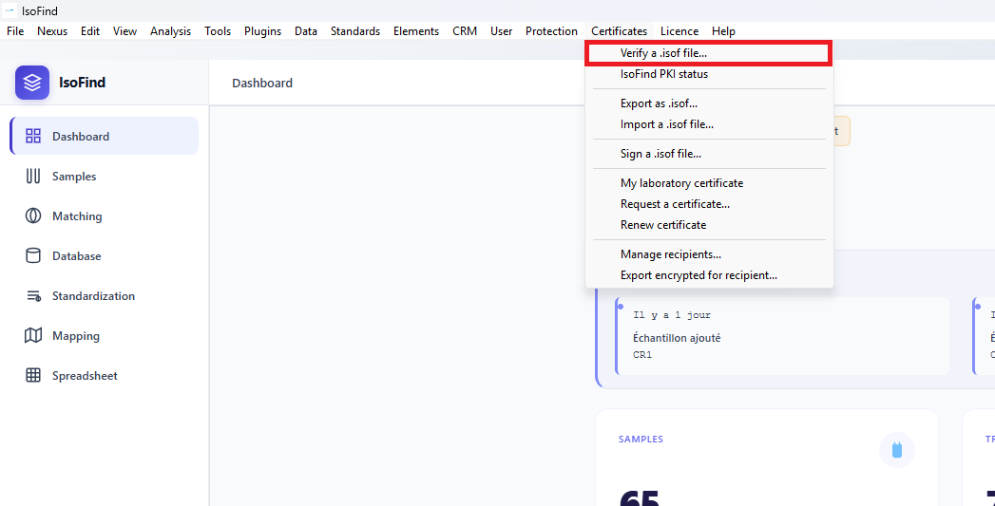Click the Mapping map icon
This screenshot has width=995, height=506.
pyautogui.click(x=33, y=335)
